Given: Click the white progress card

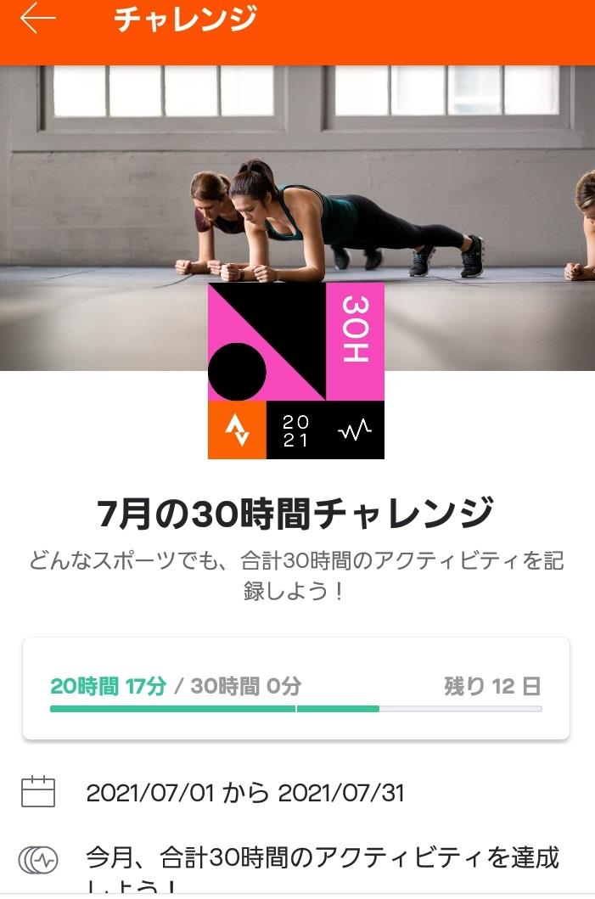Looking at the screenshot, I should [295, 688].
